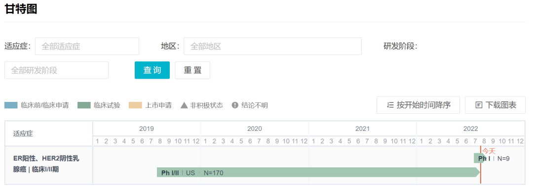The width and height of the screenshot is (533, 192).
Task: Click the 地区 filter label
Action: 170,46
